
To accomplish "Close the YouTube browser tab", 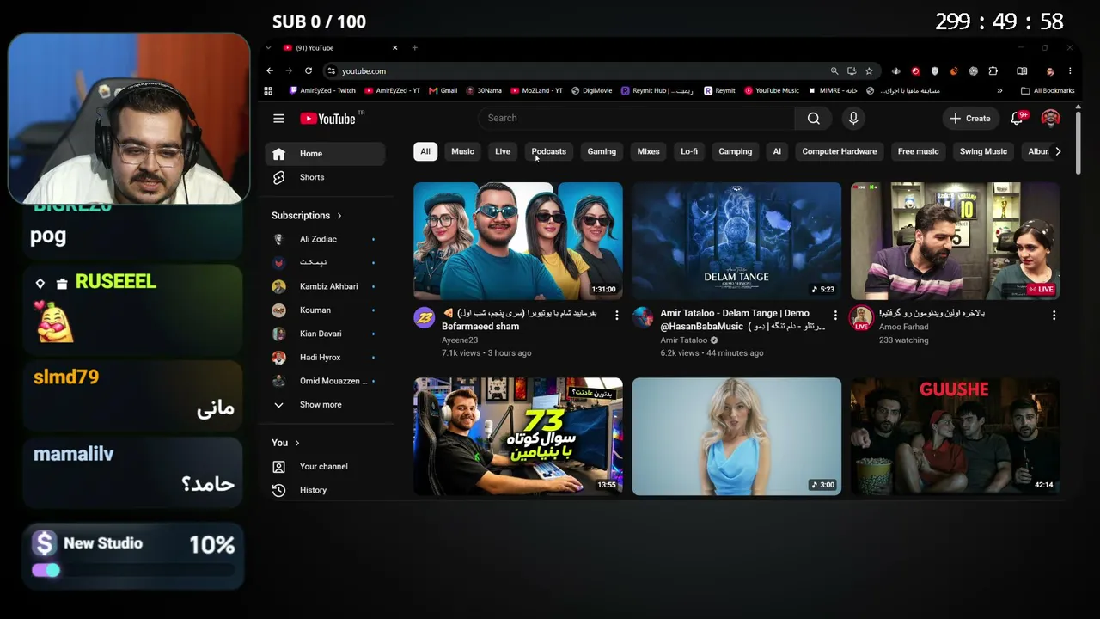I will tap(394, 48).
